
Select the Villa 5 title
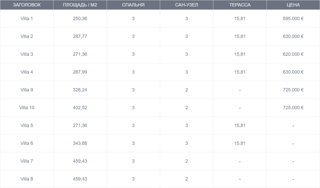[x=27, y=126]
